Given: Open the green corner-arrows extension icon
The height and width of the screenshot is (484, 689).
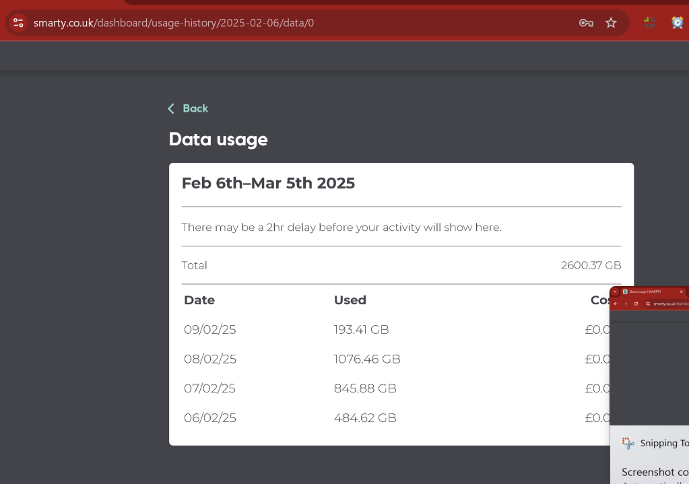Looking at the screenshot, I should click(649, 22).
